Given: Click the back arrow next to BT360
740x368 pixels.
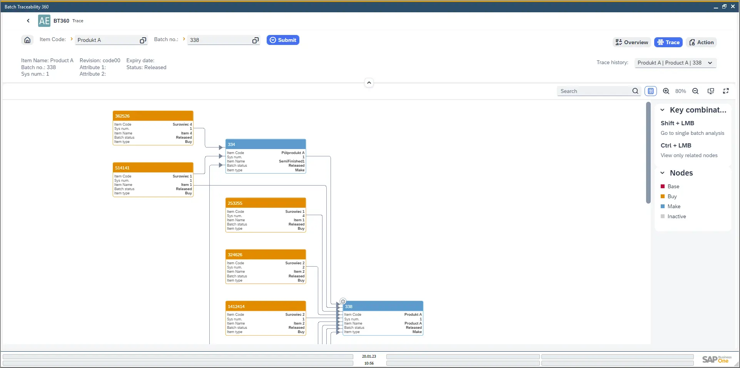Looking at the screenshot, I should (x=28, y=20).
